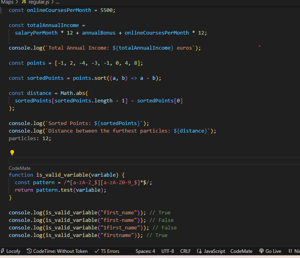Change end of line CRLF
This screenshot has height=258, width=300.
pyautogui.click(x=185, y=251)
